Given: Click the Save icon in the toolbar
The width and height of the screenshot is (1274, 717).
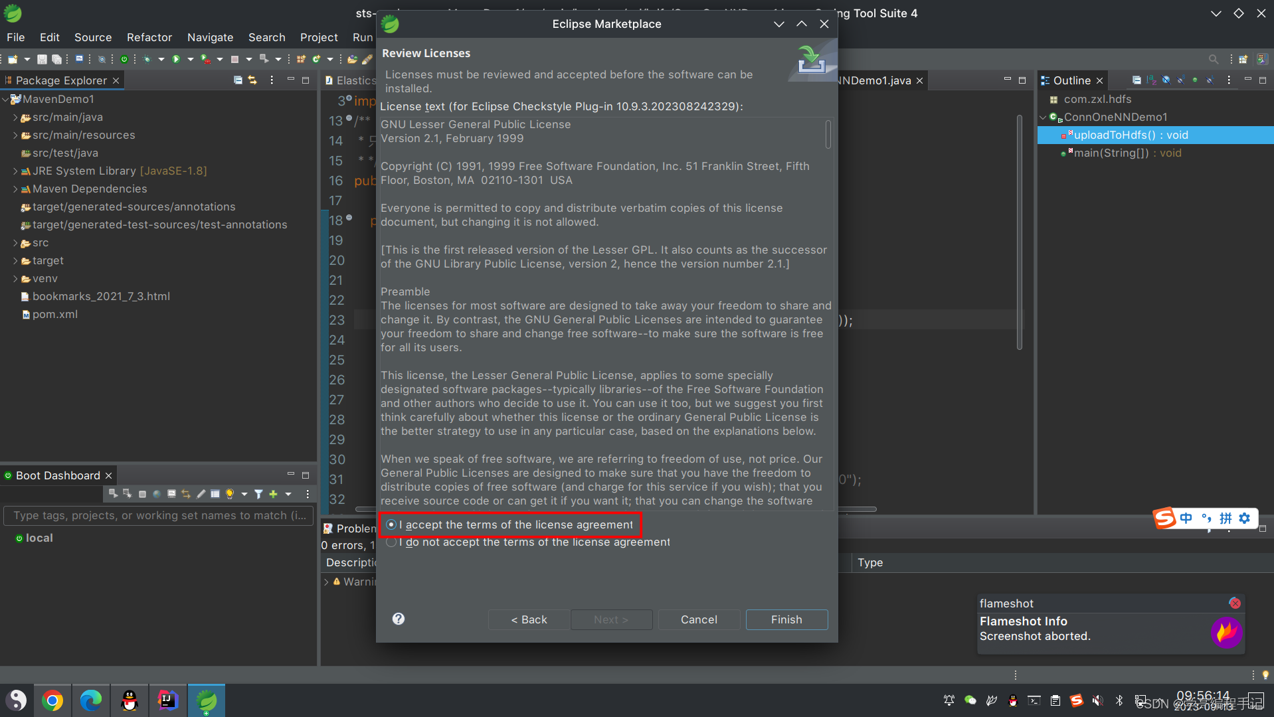Looking at the screenshot, I should point(42,59).
